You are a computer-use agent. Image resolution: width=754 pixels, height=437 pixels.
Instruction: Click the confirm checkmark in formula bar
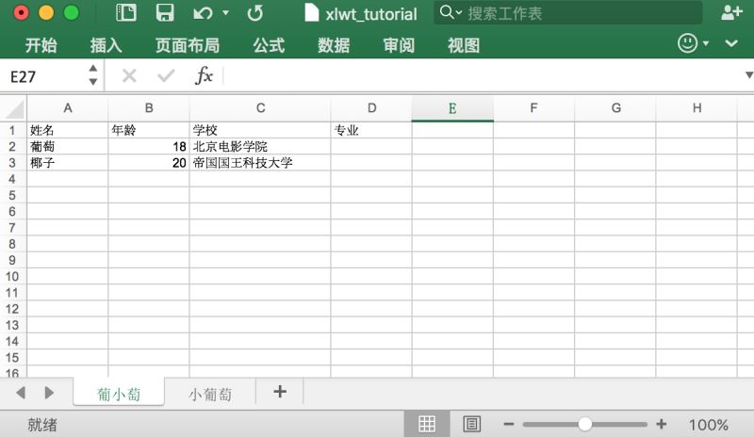tap(166, 75)
